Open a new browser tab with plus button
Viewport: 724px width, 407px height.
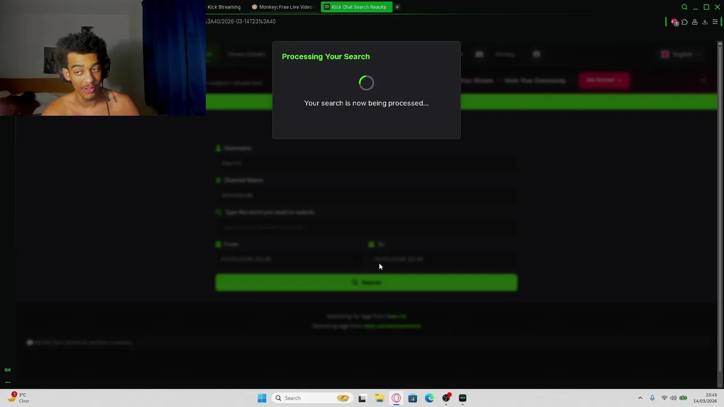(397, 7)
